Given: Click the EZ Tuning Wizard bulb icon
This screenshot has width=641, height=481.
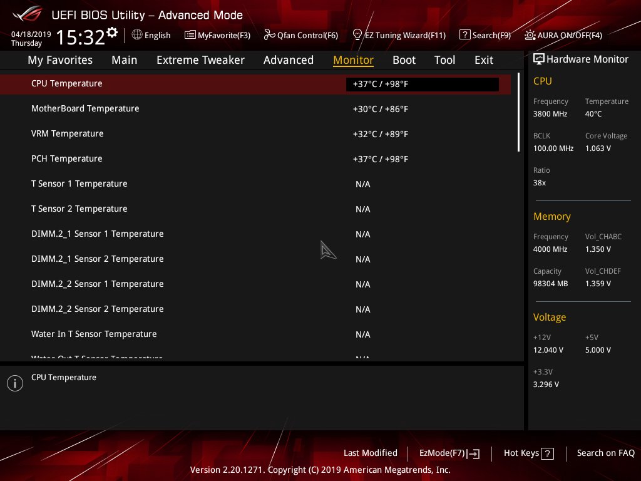Looking at the screenshot, I should pos(357,35).
